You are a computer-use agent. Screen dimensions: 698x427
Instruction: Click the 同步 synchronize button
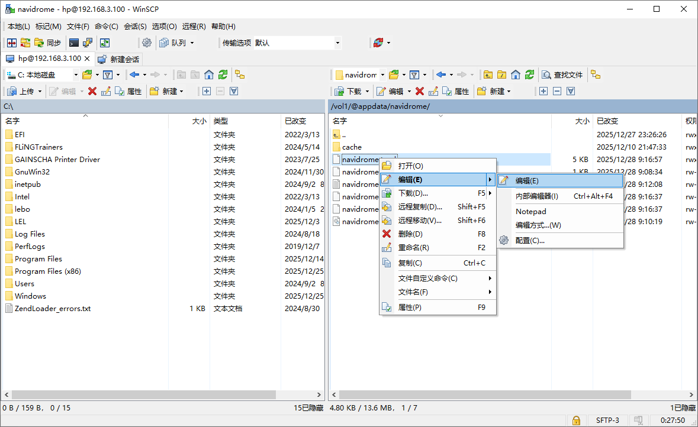[x=48, y=43]
